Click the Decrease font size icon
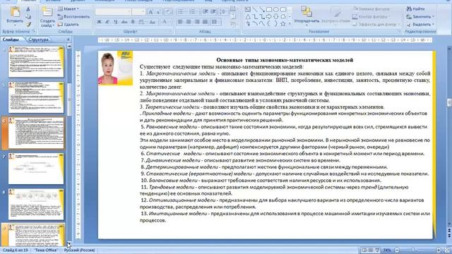This screenshot has height=254, width=452. pos(159,12)
